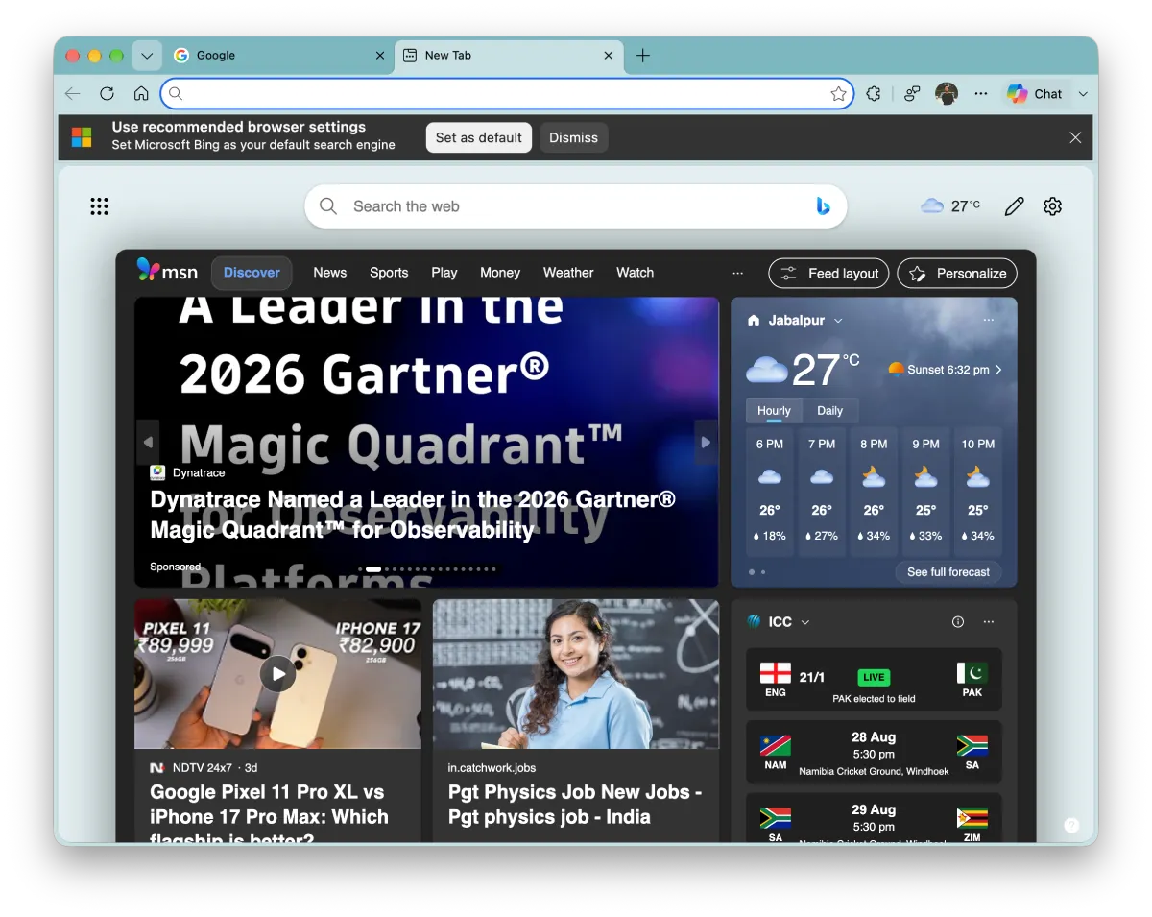Open Pgt Physics Job New Jobs link

point(575,805)
